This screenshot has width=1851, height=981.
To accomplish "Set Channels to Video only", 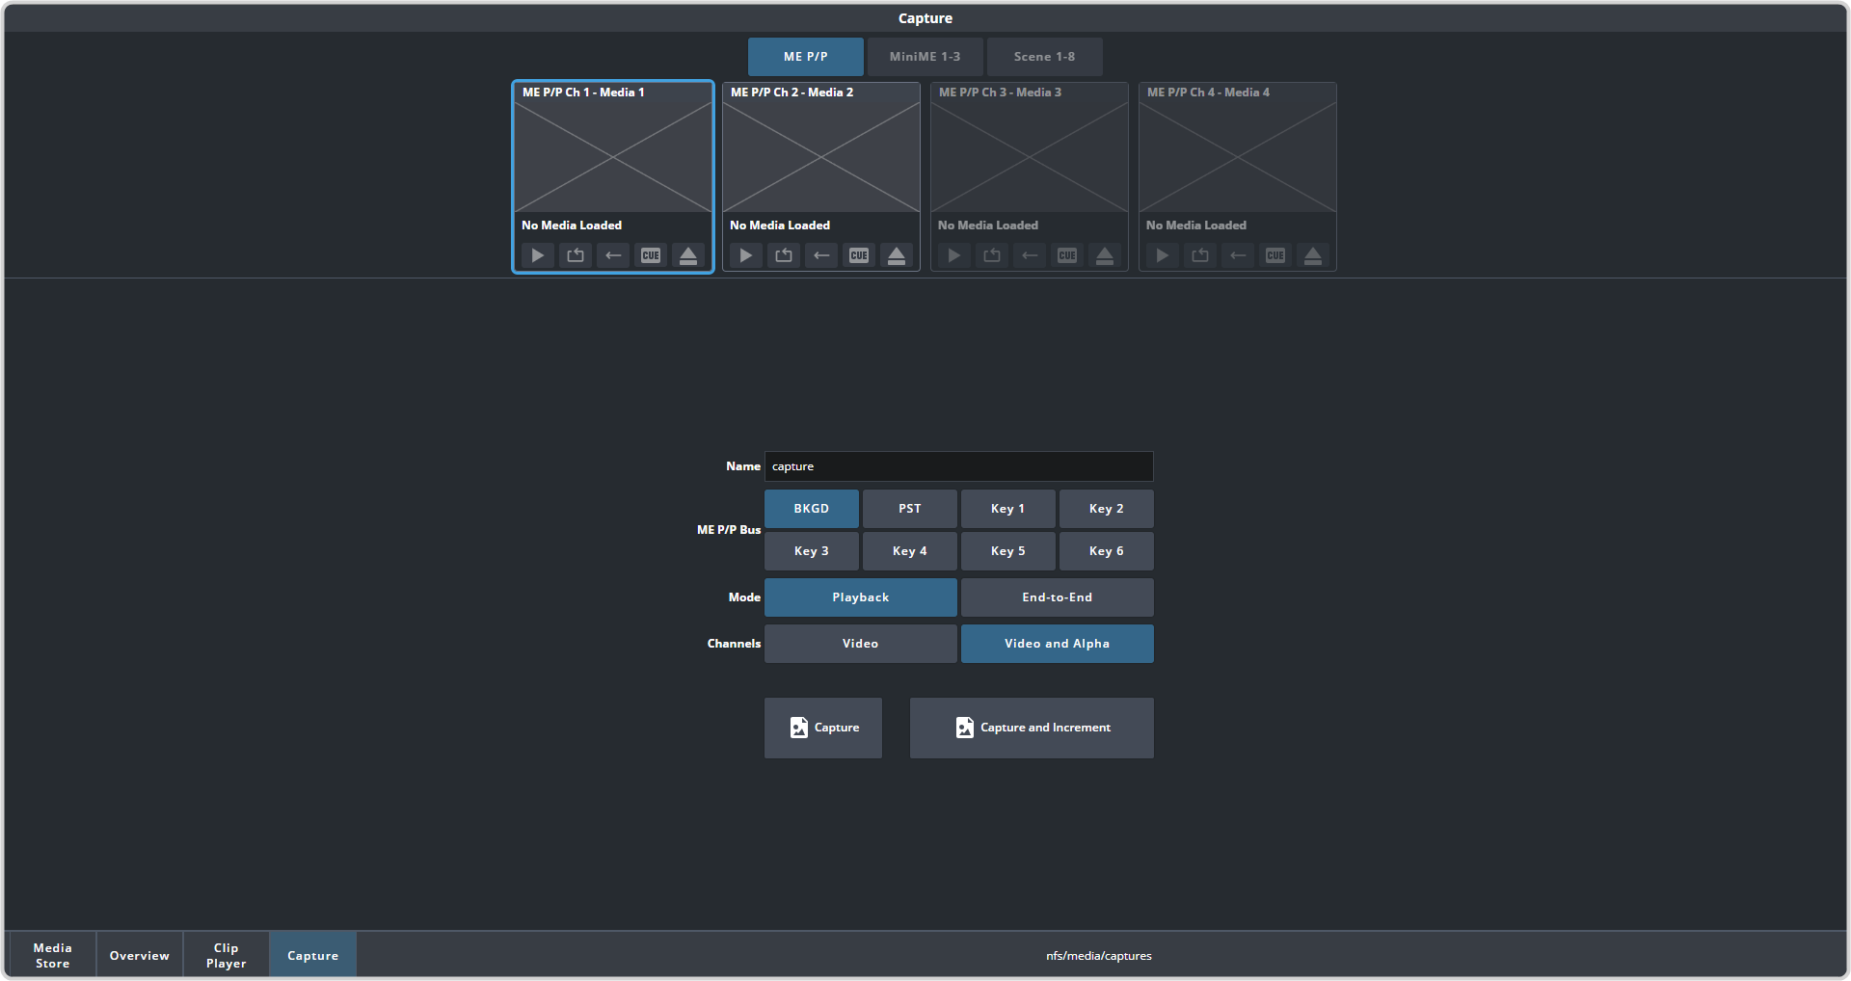I will 860,644.
